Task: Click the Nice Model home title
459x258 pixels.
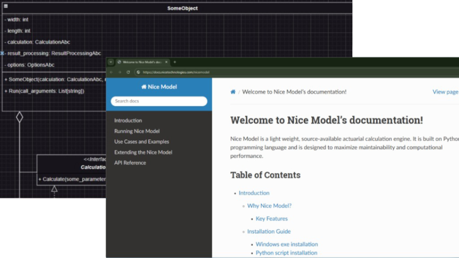Action: [x=159, y=87]
